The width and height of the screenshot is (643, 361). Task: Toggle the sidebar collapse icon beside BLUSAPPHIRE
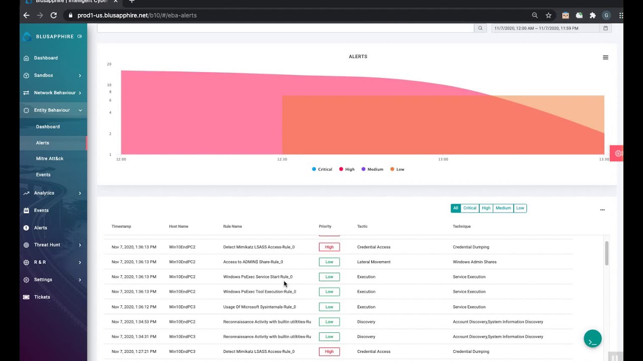tap(79, 37)
